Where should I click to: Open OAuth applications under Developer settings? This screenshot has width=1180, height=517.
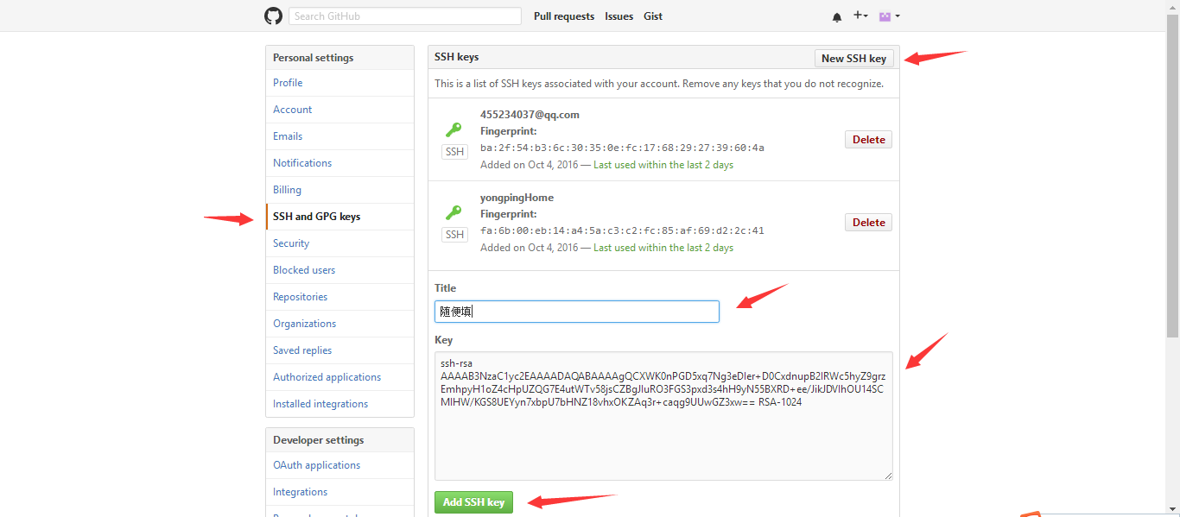[316, 465]
